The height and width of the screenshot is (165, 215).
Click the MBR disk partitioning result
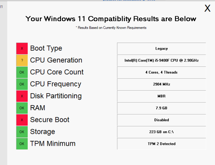(x=161, y=96)
